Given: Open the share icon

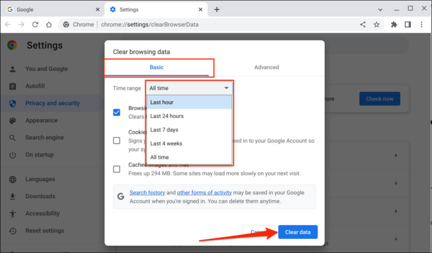Looking at the screenshot, I should [x=362, y=24].
